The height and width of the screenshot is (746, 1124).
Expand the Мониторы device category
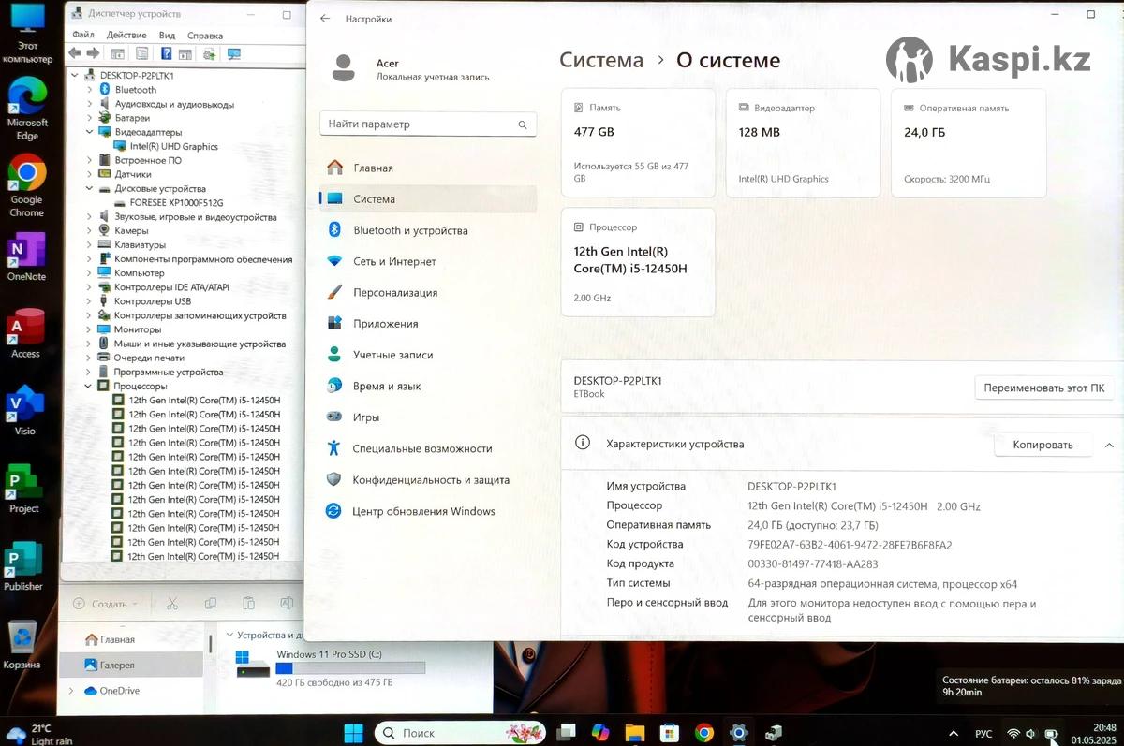click(89, 329)
